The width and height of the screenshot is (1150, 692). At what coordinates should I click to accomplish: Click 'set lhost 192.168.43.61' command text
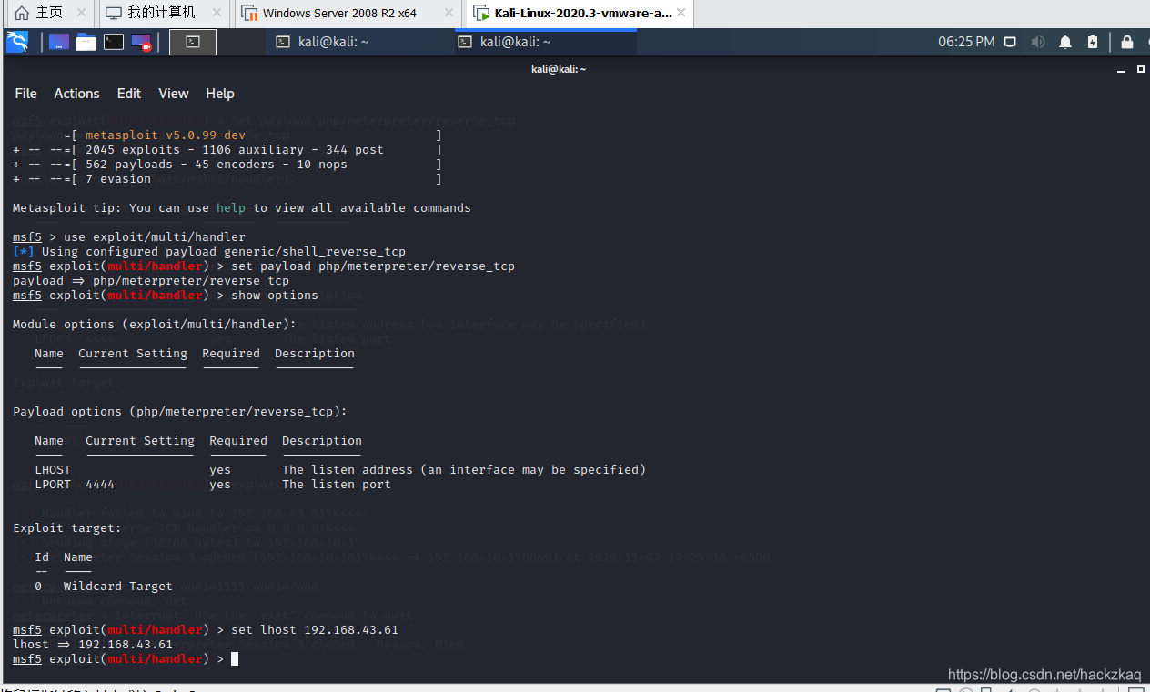[315, 630]
